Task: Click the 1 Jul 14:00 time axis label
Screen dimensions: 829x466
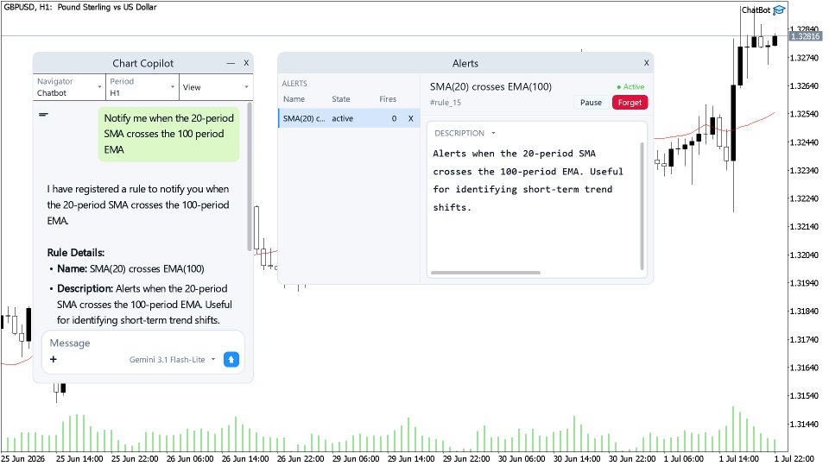Action: (738, 458)
